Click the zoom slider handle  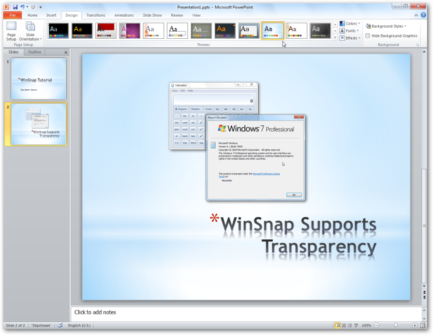pyautogui.click(x=396, y=325)
